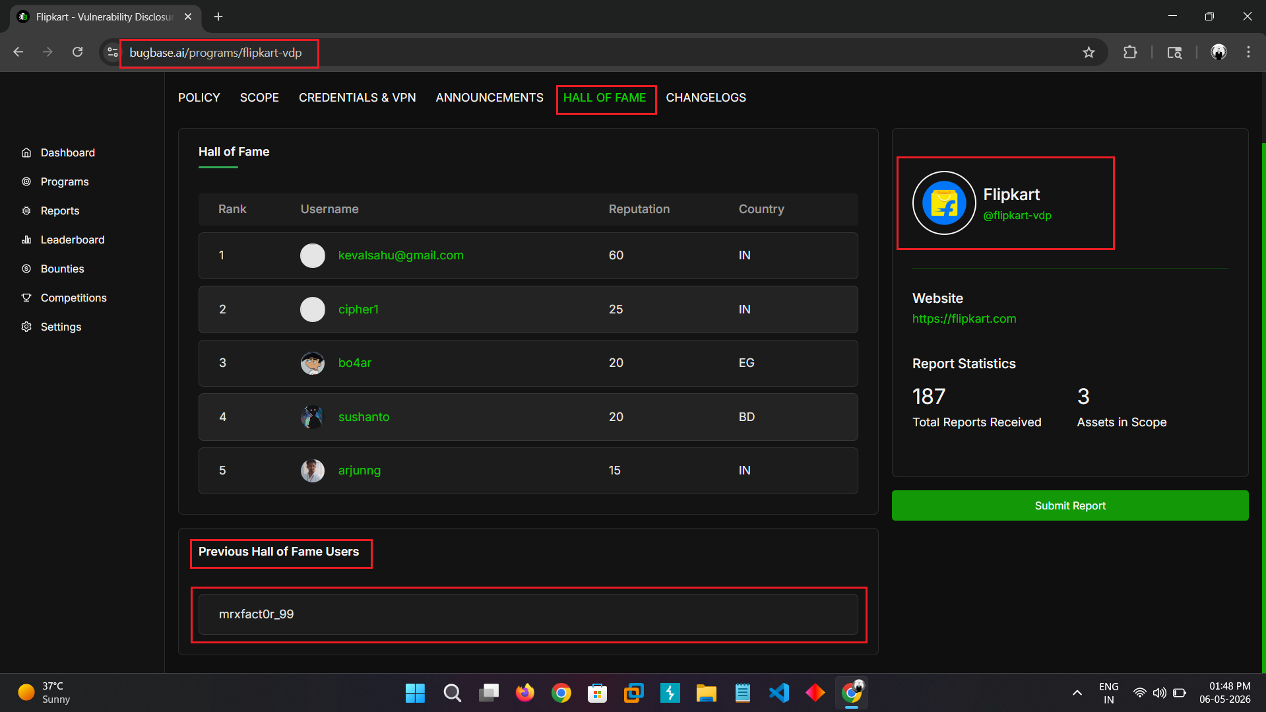The width and height of the screenshot is (1266, 712).
Task: Click the Reports sidebar item
Action: (59, 210)
